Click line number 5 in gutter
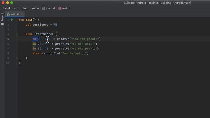210x118 pixels. (8, 39)
